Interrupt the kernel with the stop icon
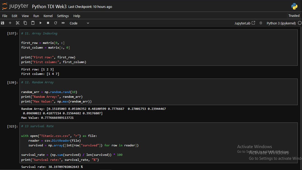302x170 pixels. coord(48,23)
